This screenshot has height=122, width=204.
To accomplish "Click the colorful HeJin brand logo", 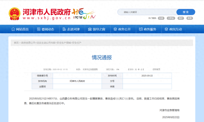I will [84, 14].
